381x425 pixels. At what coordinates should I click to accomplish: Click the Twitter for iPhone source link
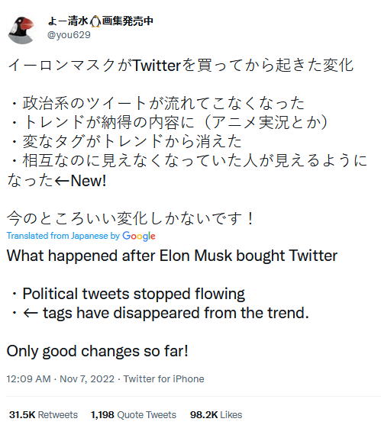(164, 379)
